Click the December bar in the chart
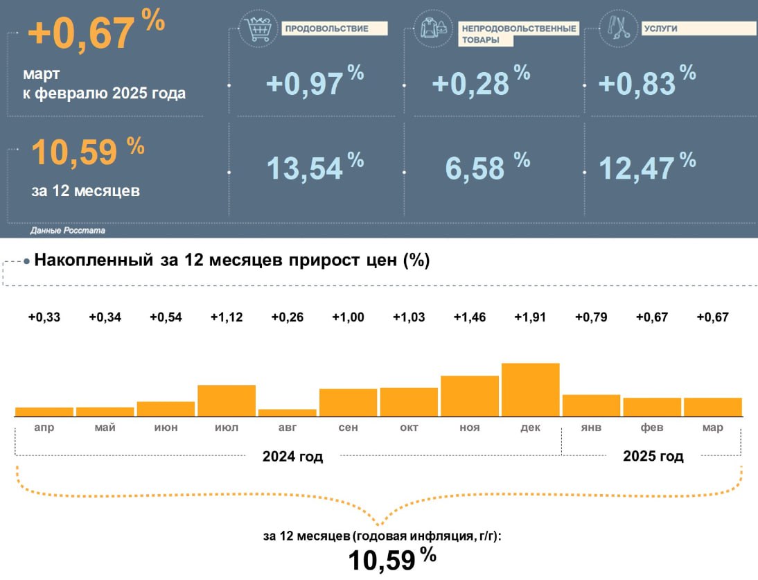The image size is (758, 580). pyautogui.click(x=530, y=389)
